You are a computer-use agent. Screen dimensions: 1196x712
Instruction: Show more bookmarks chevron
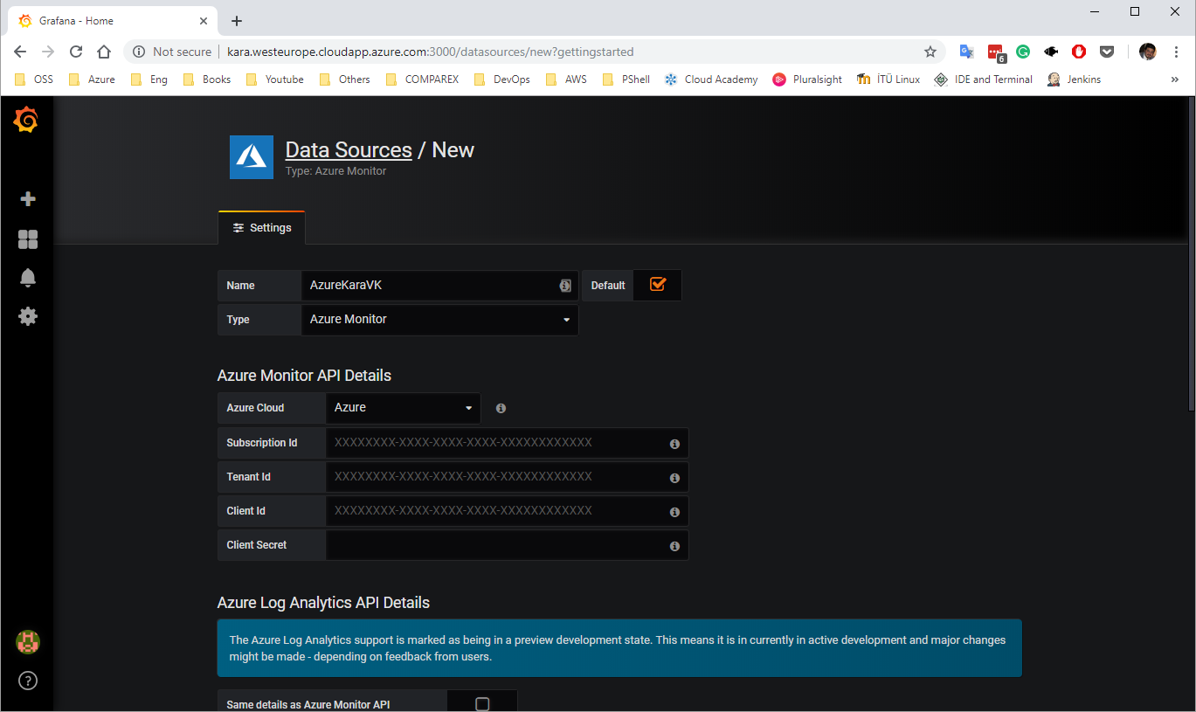click(x=1174, y=79)
